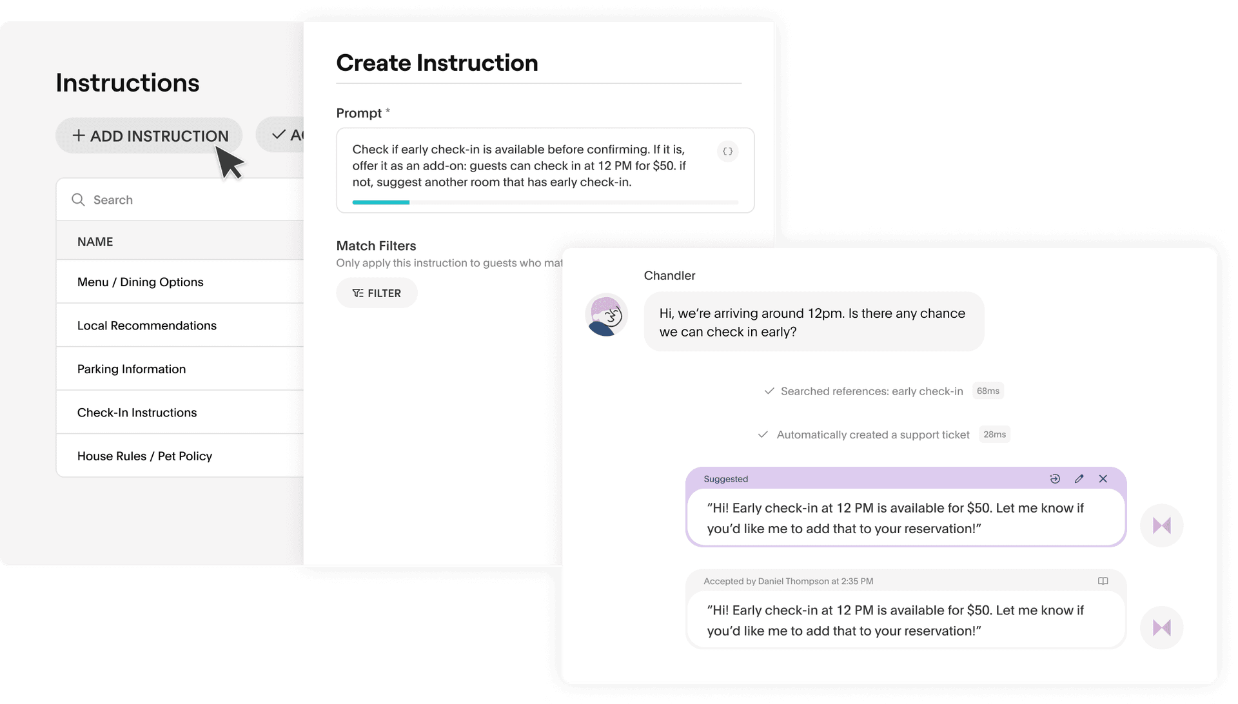Click Chandler's avatar image

coord(606,315)
